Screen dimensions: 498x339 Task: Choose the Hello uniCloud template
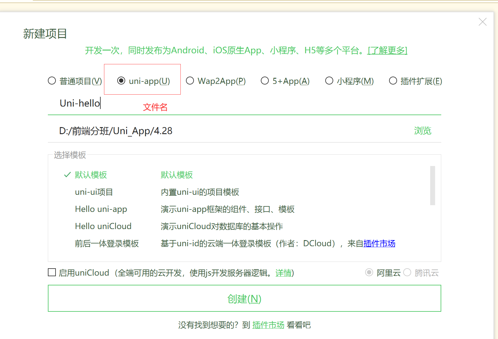tap(103, 226)
